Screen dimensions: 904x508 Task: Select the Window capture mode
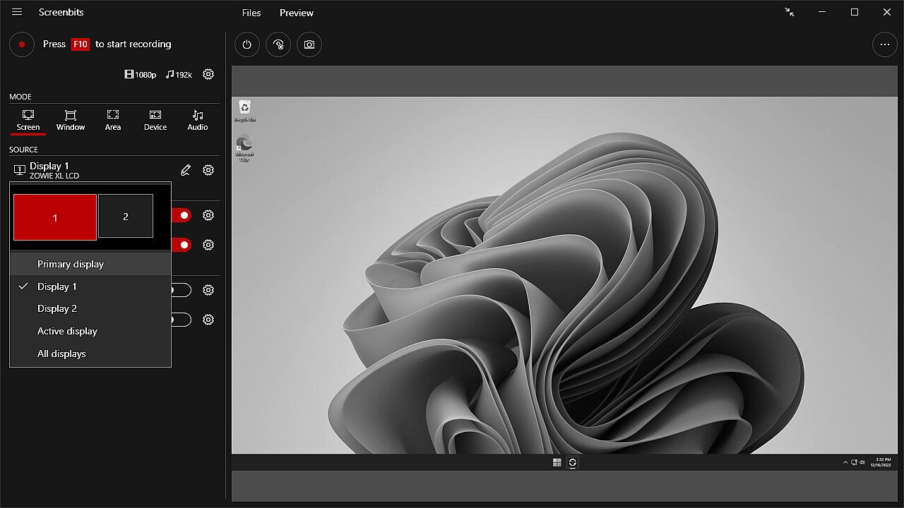(x=71, y=120)
